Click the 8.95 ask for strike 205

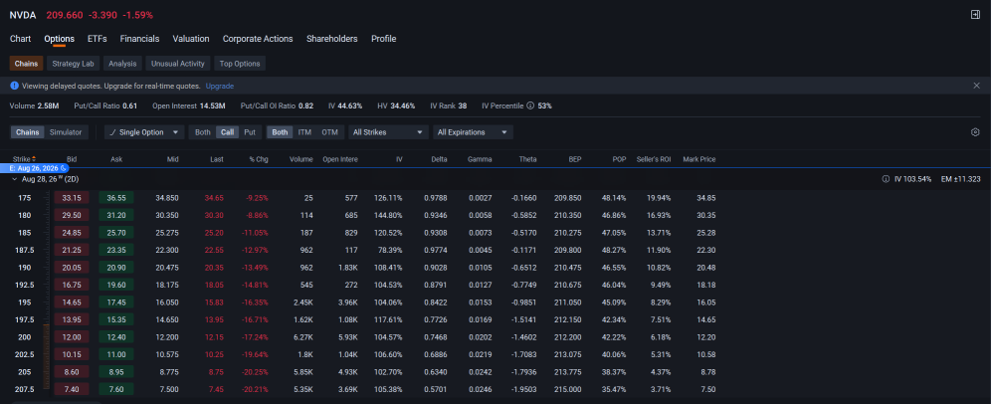(116, 372)
